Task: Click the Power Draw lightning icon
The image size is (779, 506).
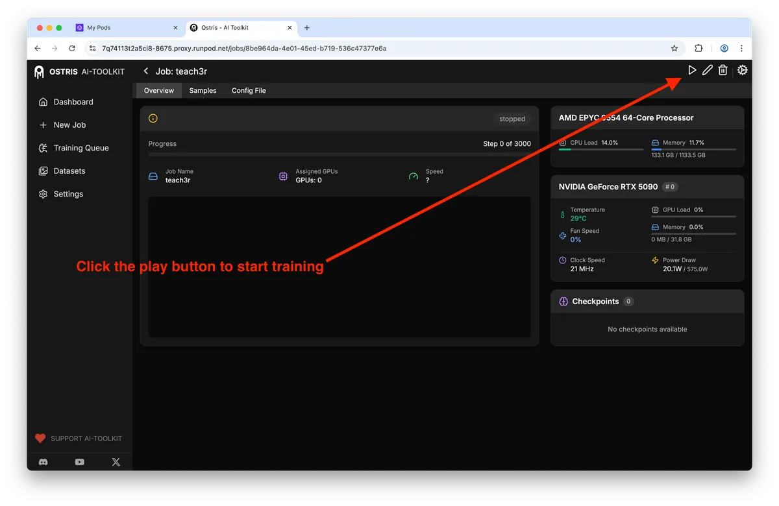Action: pyautogui.click(x=655, y=260)
